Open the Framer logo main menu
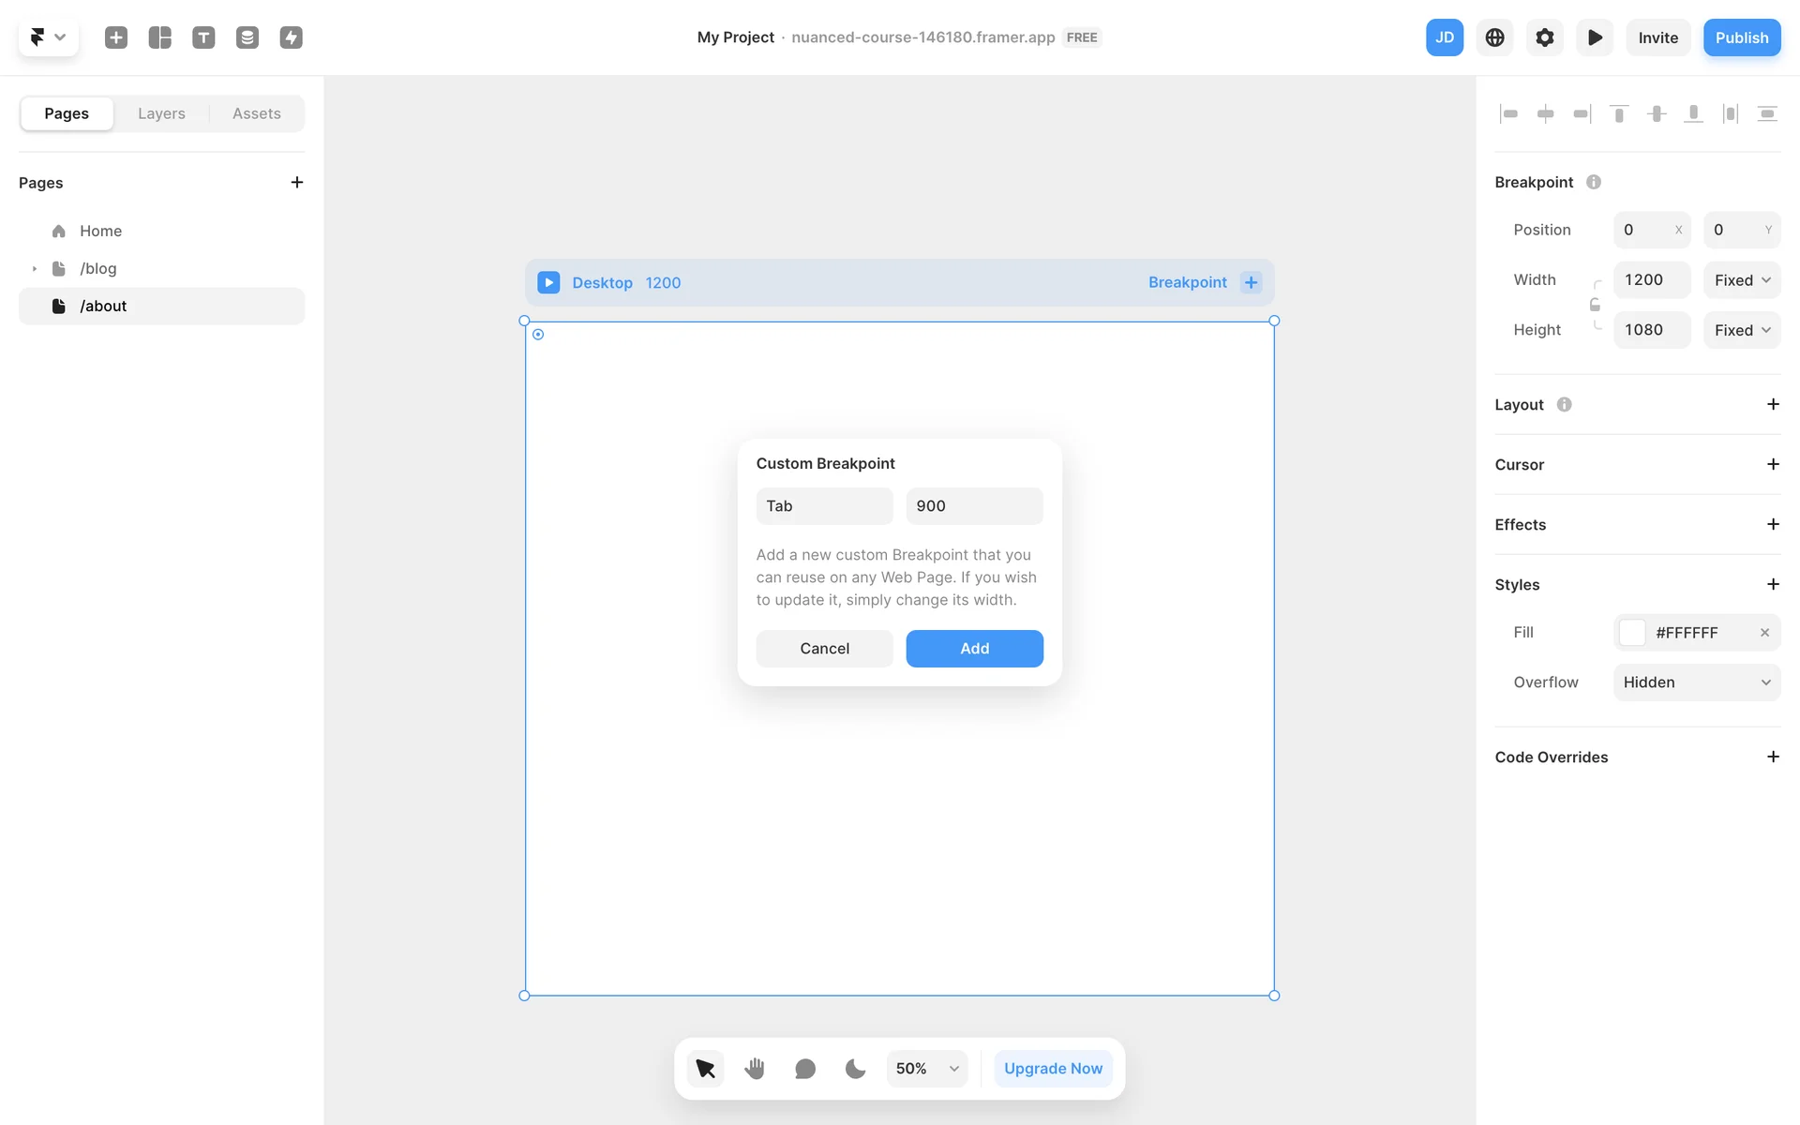 point(47,37)
